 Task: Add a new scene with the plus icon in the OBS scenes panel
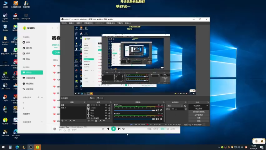coord(62,121)
